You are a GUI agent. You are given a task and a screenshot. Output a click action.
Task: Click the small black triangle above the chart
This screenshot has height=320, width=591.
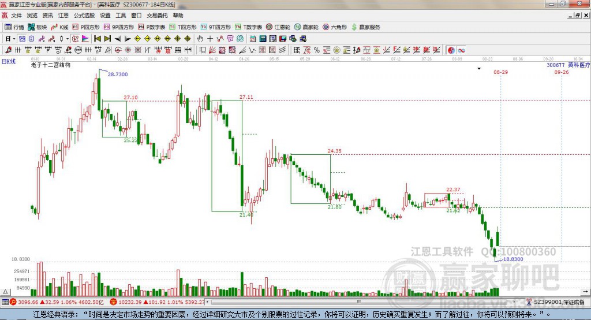point(479,69)
